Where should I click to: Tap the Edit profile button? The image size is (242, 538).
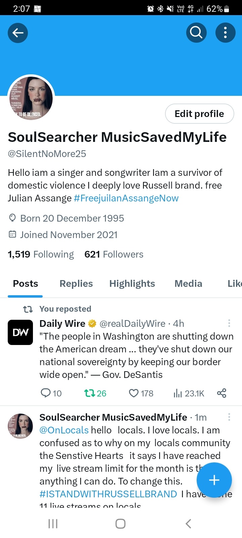point(199,114)
